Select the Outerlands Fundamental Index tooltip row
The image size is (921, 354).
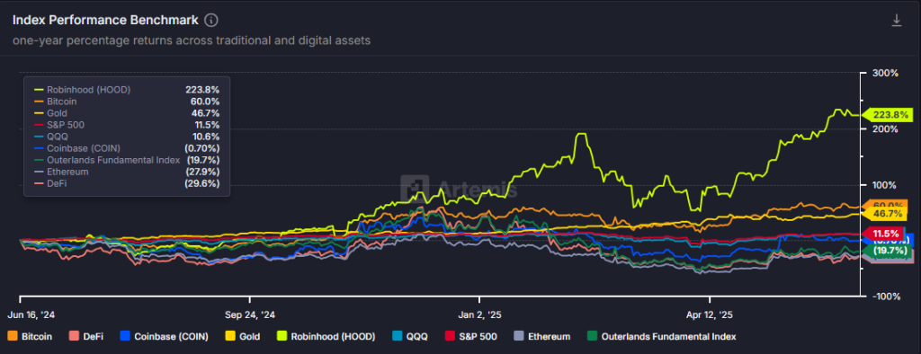[x=127, y=160]
